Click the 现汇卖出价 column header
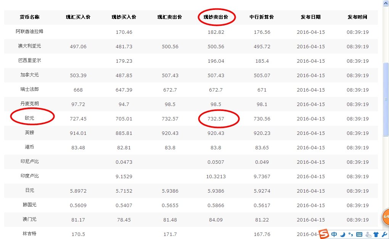Screen dimensions: 389x239 170,17
